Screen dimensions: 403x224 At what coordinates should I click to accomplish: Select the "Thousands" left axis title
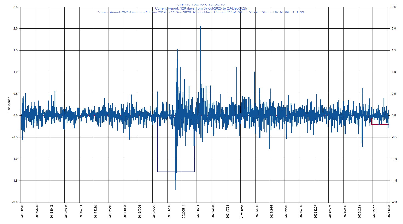tap(9, 104)
